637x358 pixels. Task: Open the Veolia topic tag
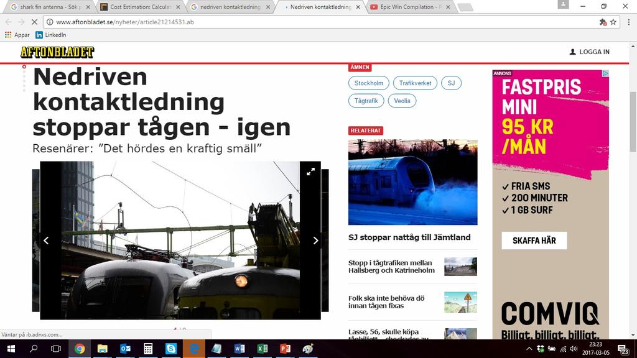(402, 101)
